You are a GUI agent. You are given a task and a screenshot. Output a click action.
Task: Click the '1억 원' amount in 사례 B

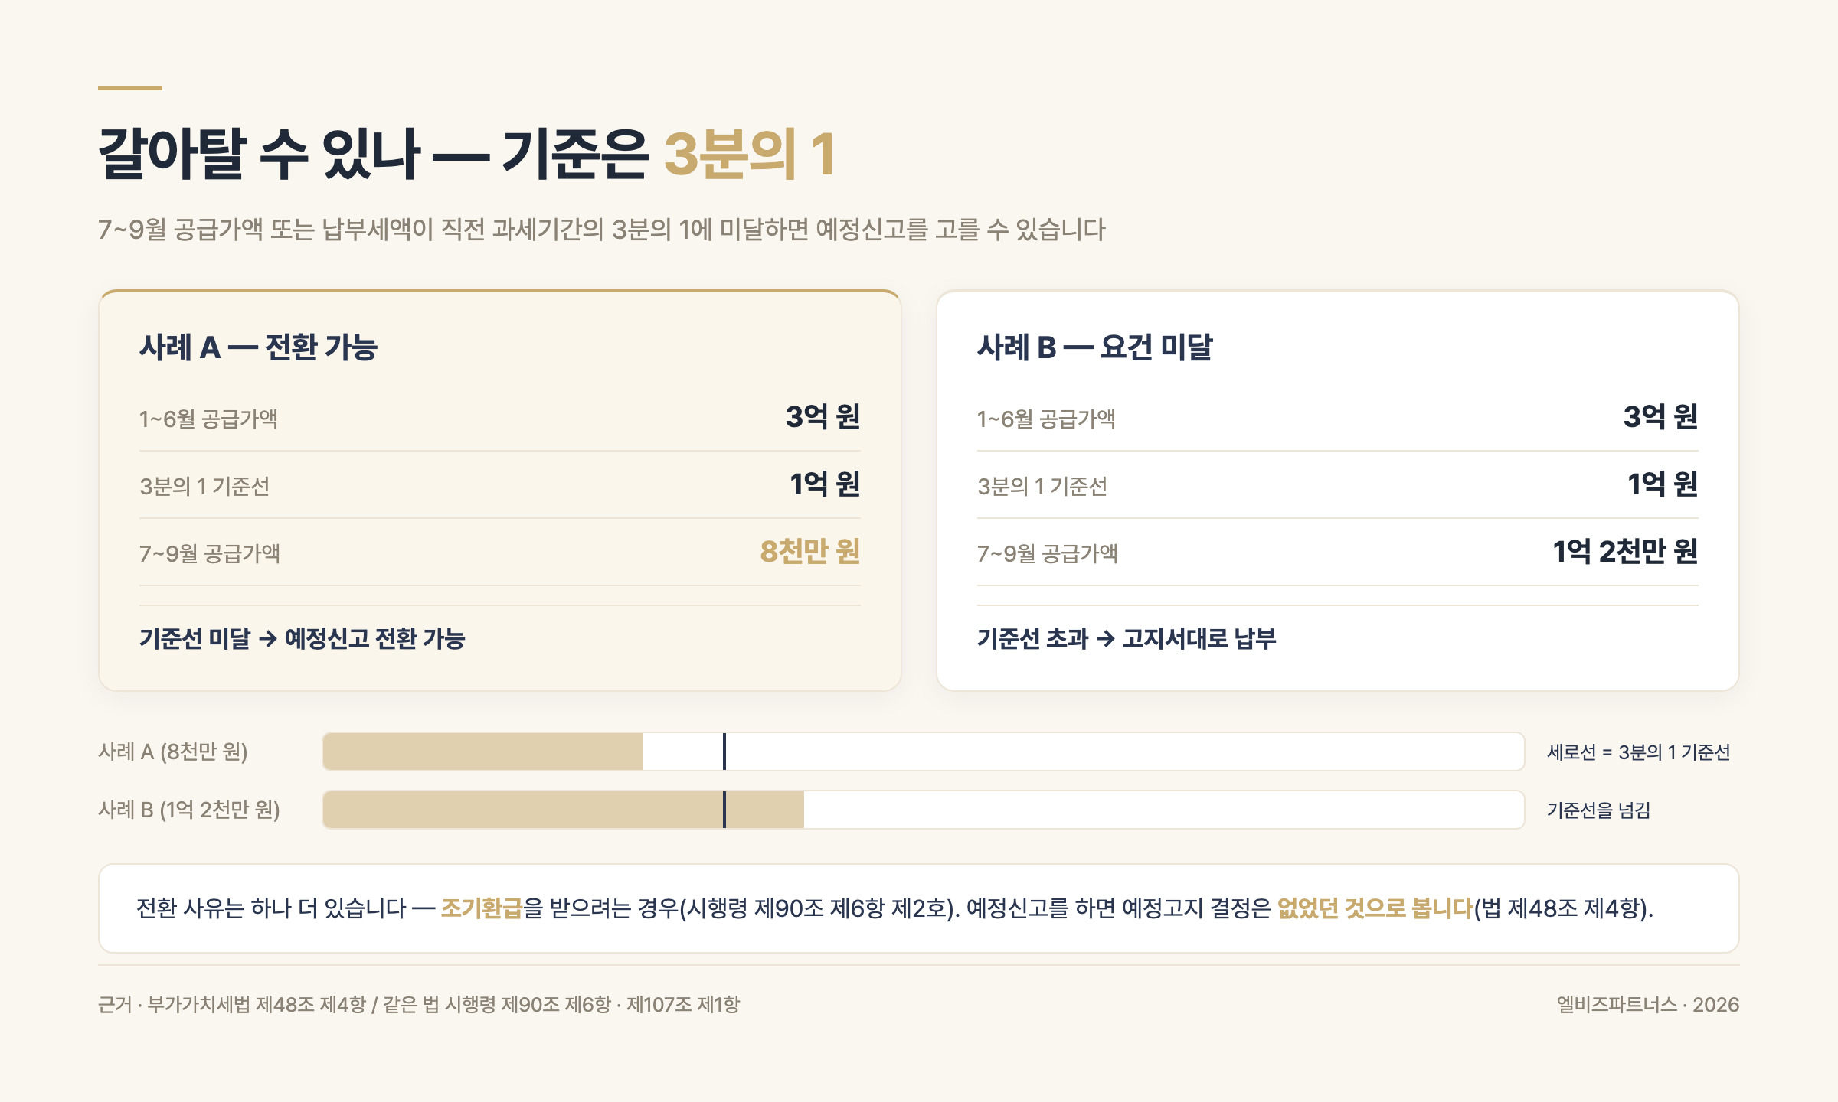[1663, 484]
